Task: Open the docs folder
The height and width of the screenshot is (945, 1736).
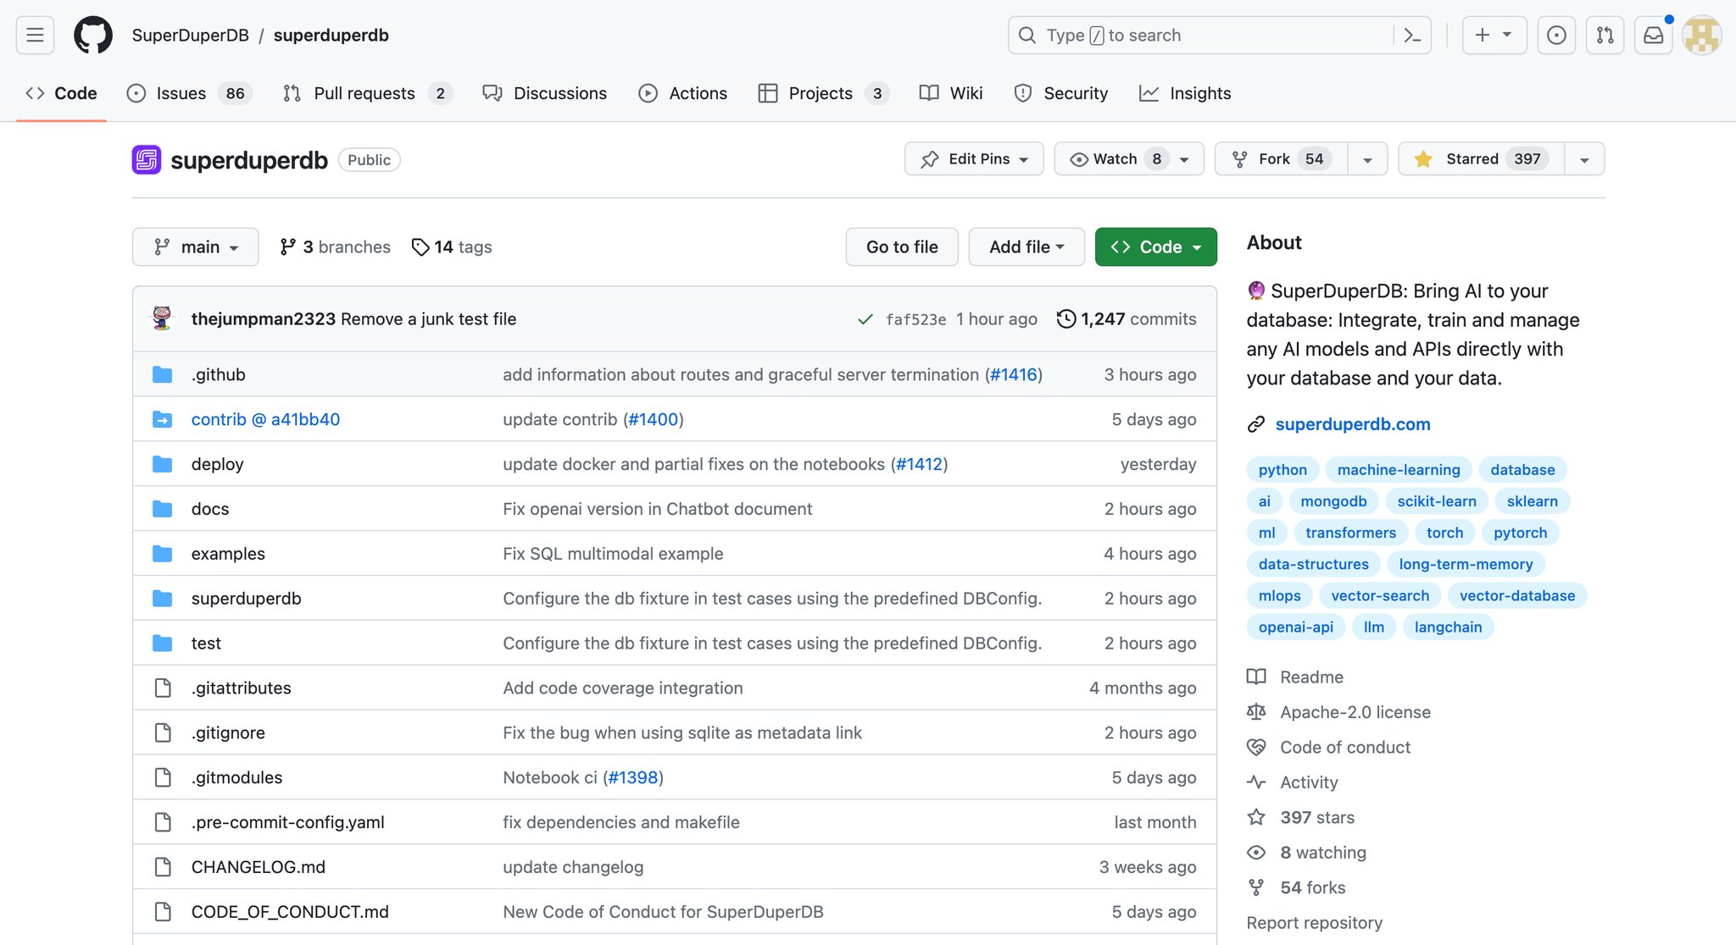Action: pos(210,509)
